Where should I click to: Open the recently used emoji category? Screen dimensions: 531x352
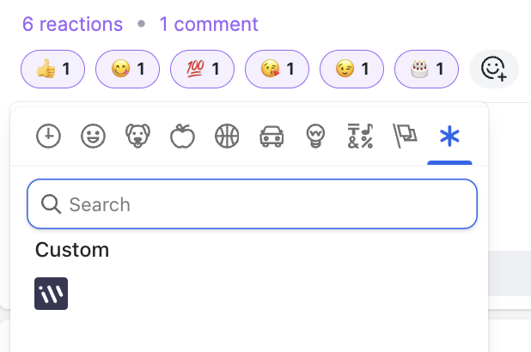point(48,136)
